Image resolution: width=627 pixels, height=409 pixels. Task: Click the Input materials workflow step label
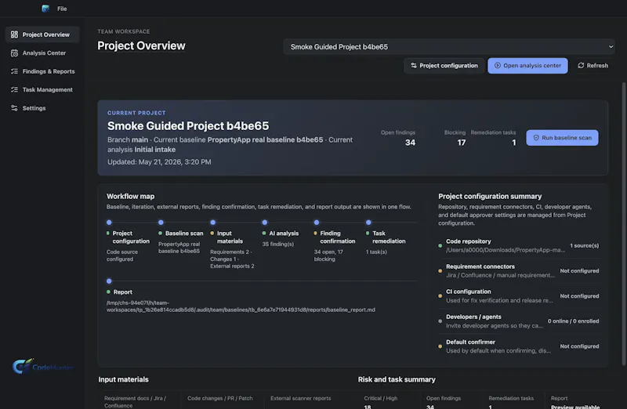pos(230,237)
